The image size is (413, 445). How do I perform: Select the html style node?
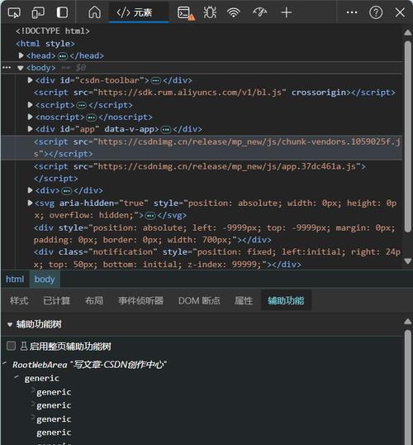45,44
